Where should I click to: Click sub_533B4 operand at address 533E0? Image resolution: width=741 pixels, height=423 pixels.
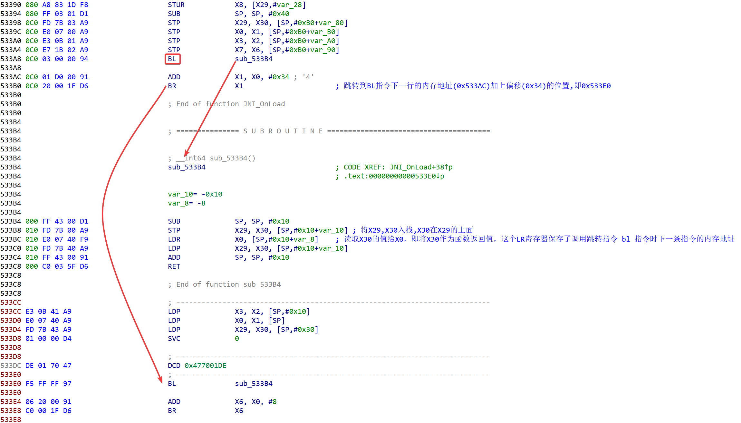coord(254,384)
